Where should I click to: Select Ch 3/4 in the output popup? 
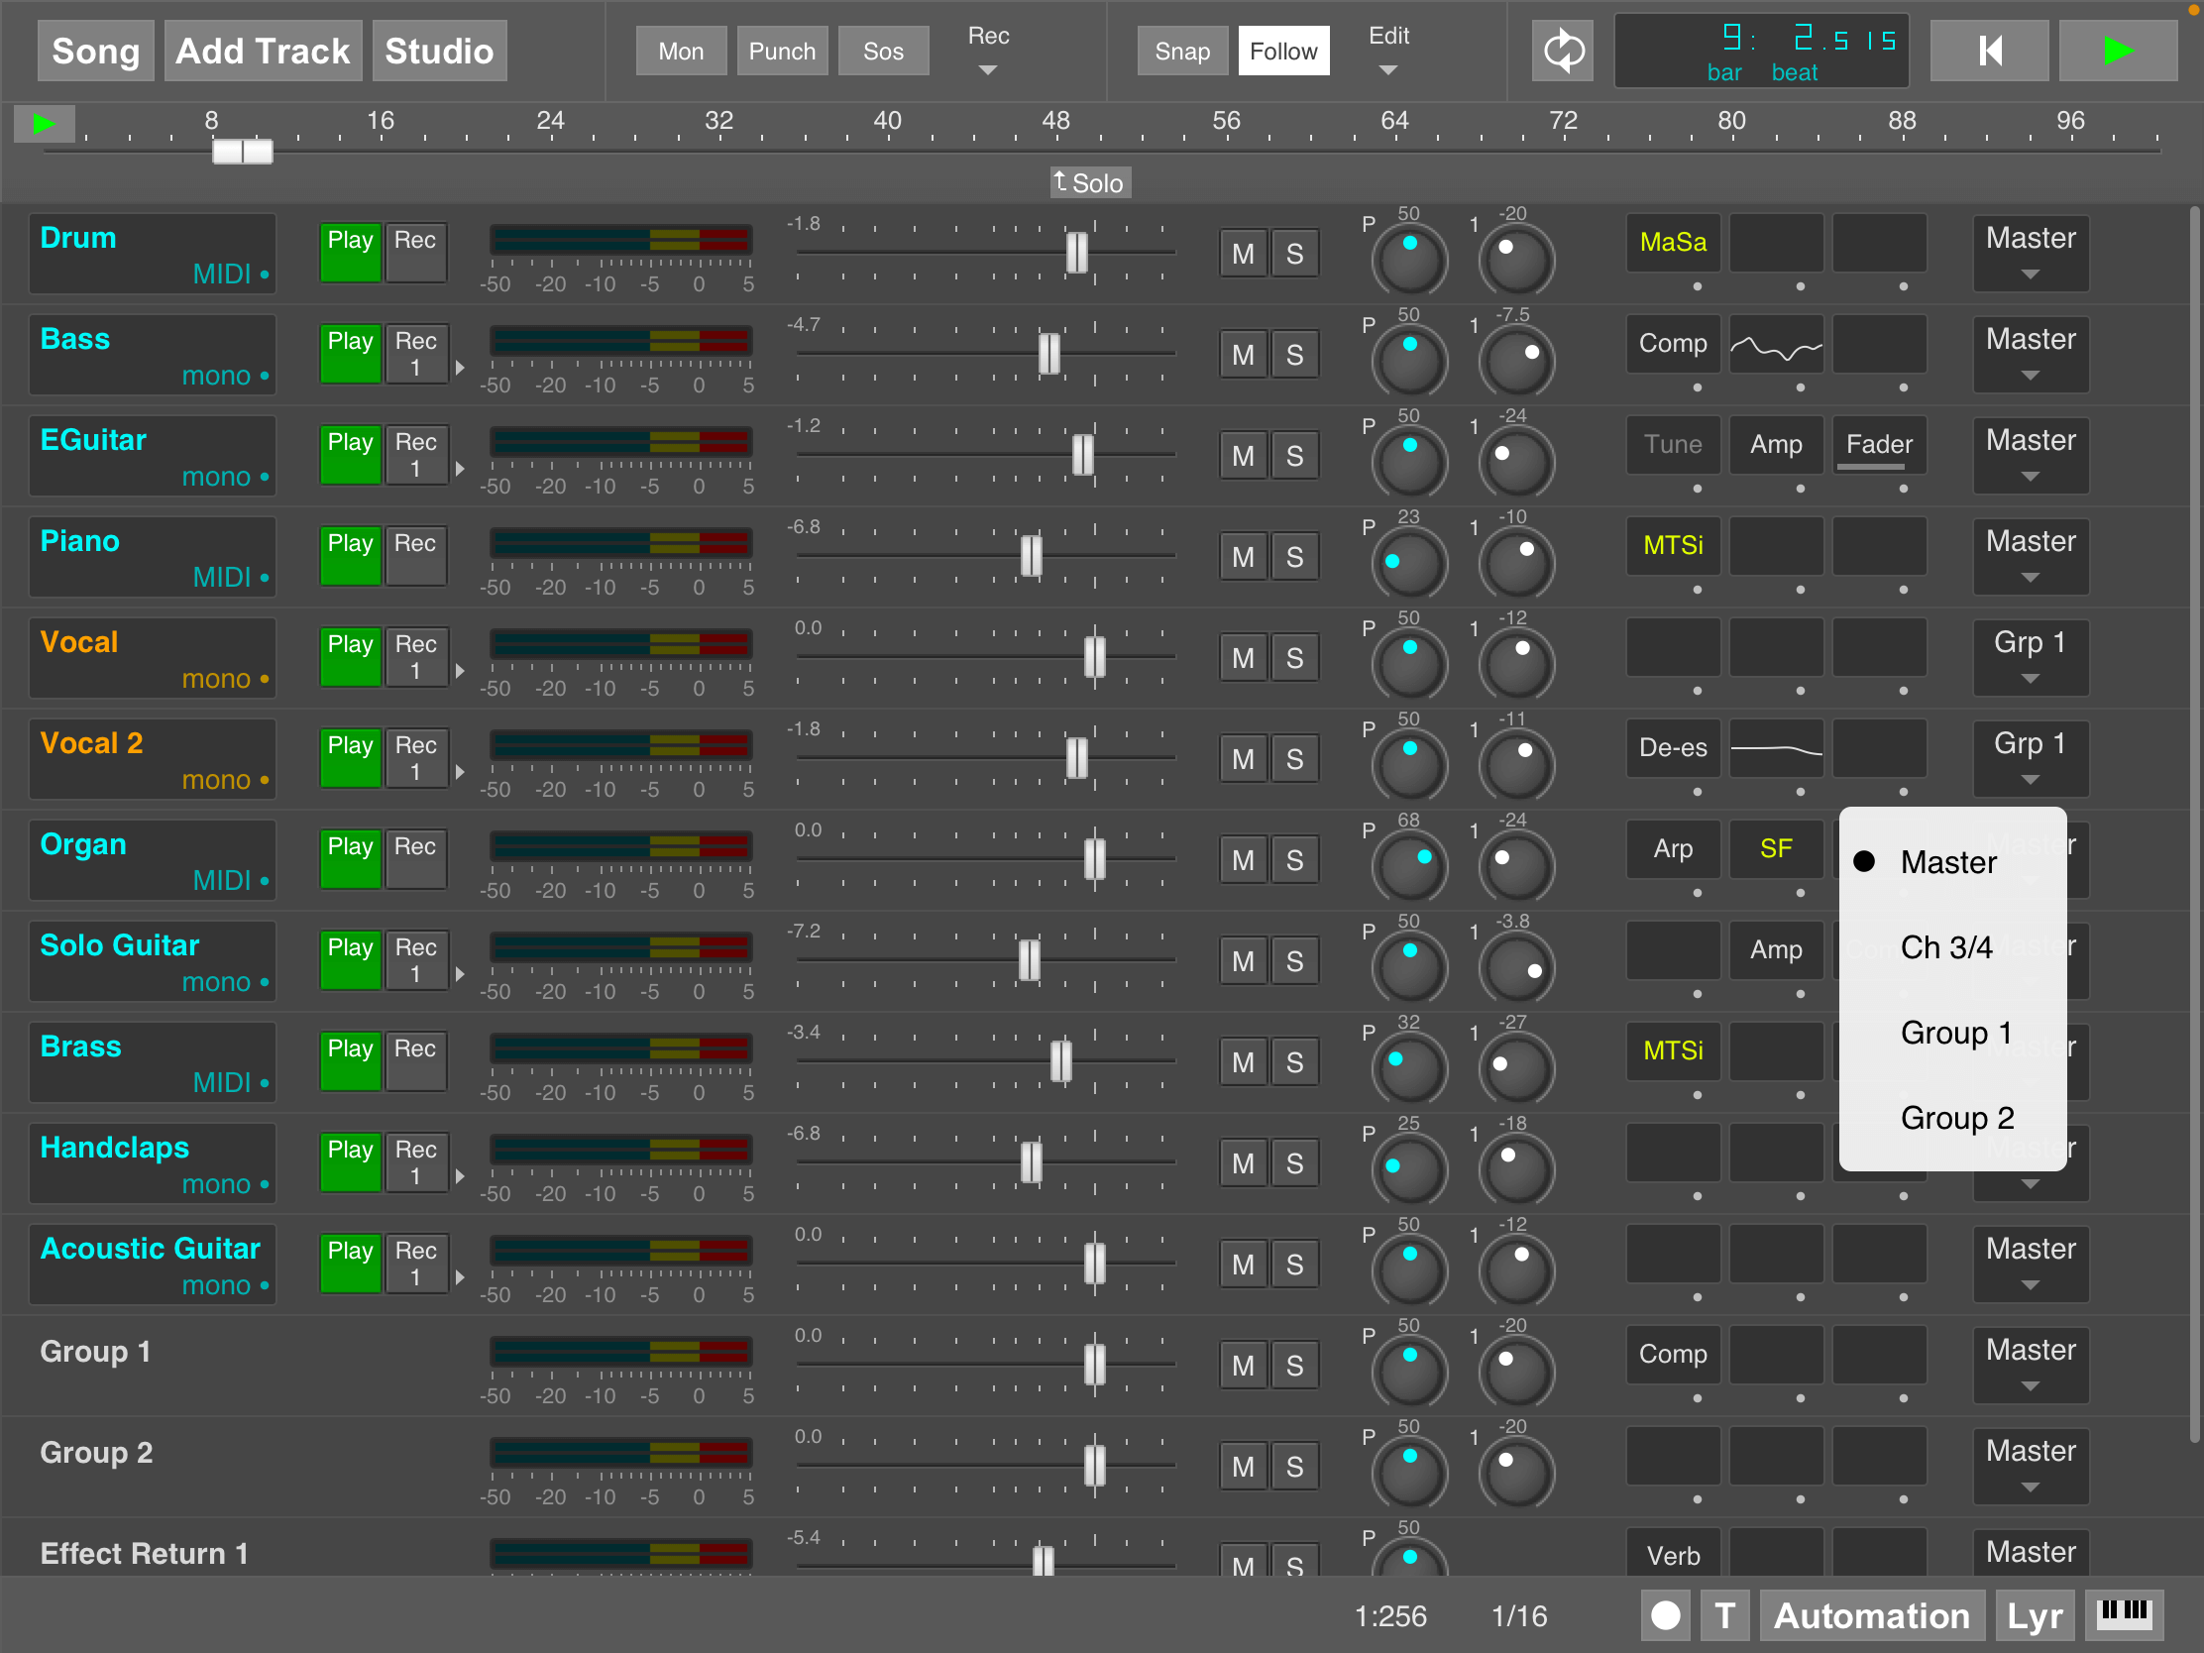pyautogui.click(x=1952, y=946)
